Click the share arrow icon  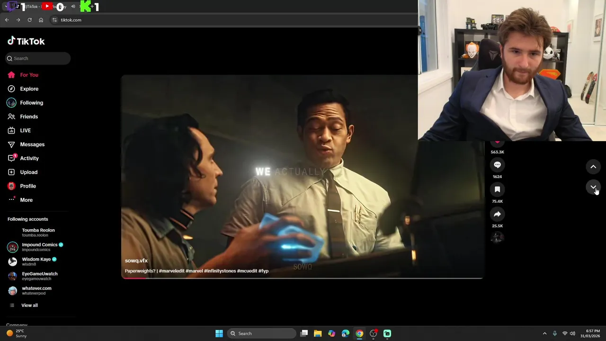497,214
